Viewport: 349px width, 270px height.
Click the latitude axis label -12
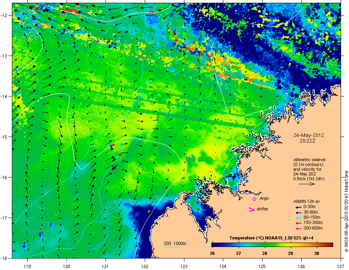pyautogui.click(x=4, y=15)
